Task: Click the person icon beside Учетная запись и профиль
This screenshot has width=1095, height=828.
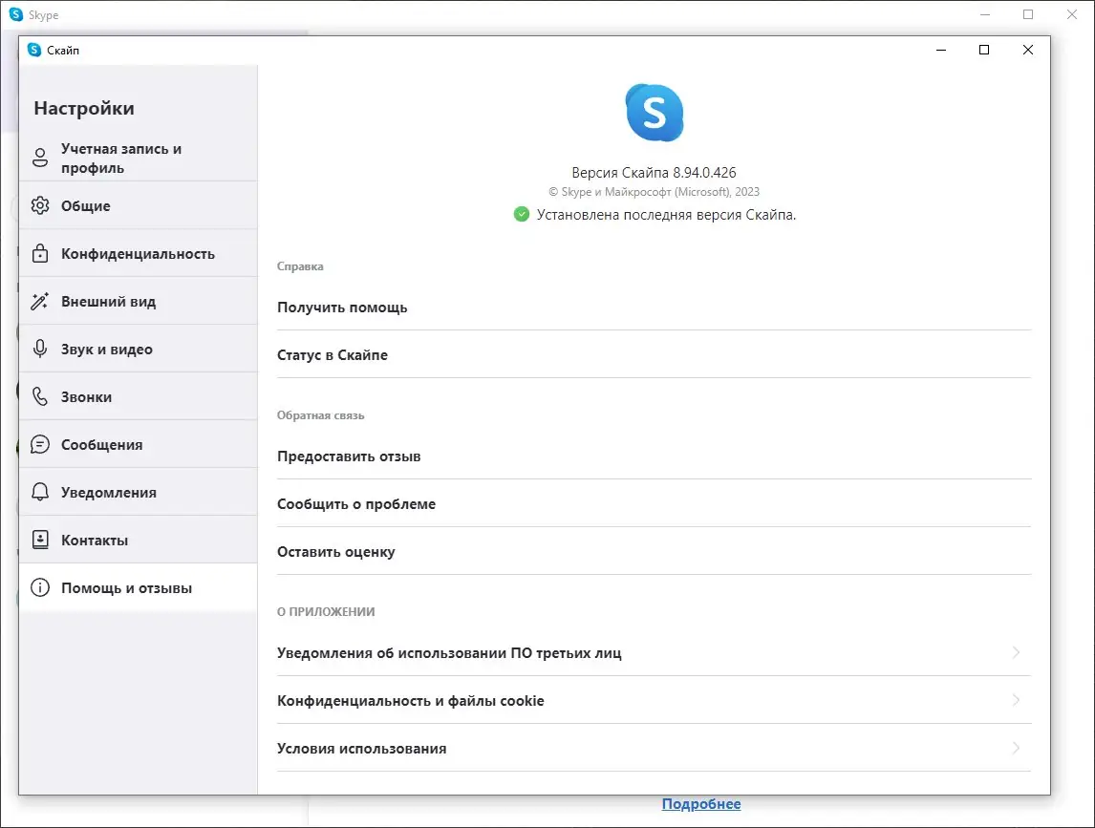Action: [x=40, y=158]
